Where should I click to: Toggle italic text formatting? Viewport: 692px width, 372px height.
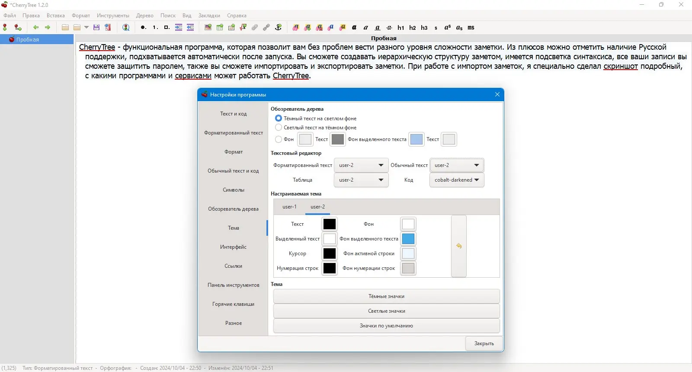click(366, 27)
